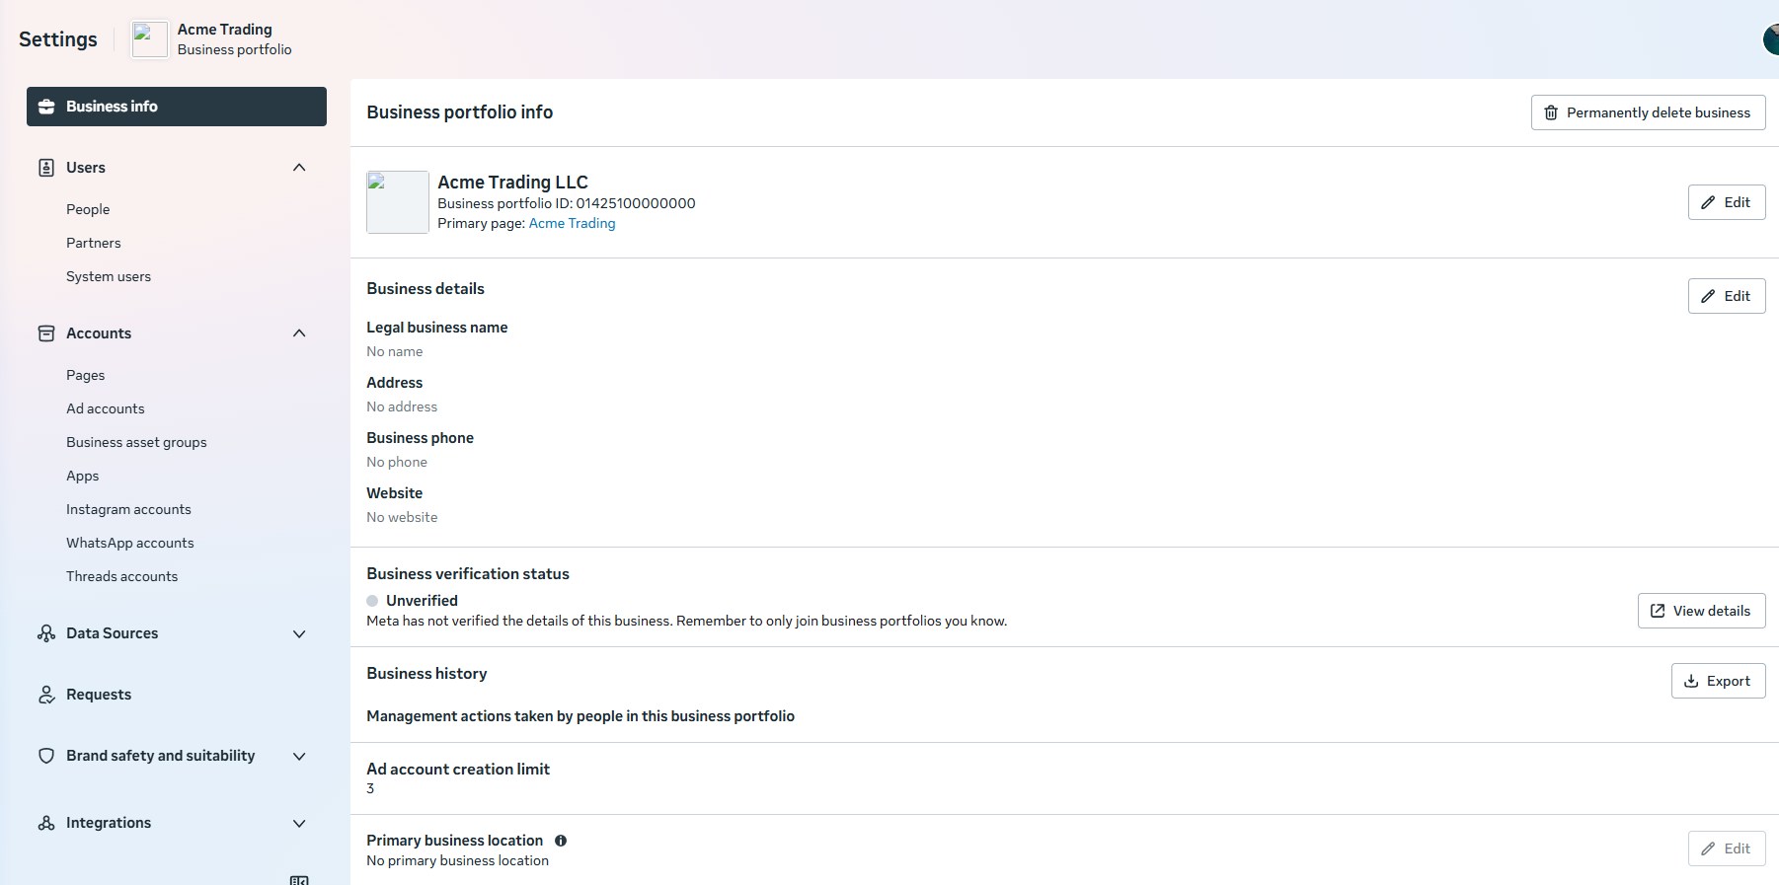
Task: Edit the Primary business location
Action: tap(1727, 848)
